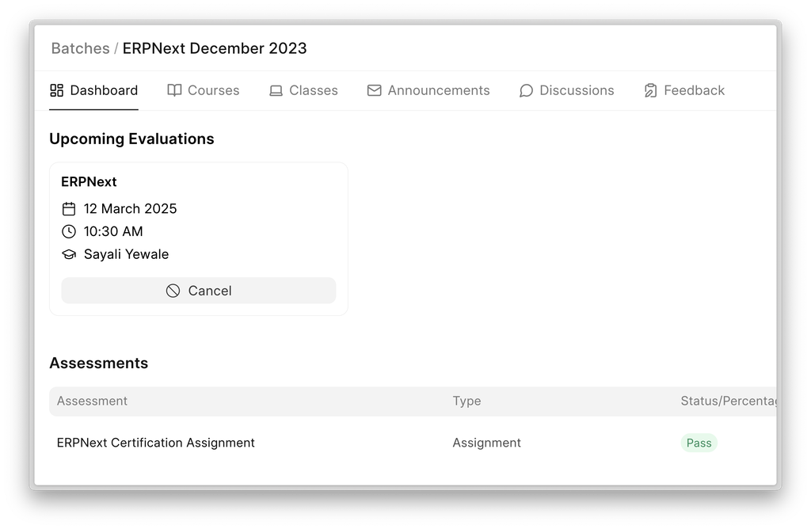The image size is (811, 529).
Task: Click the graduation cap icon beside Sayali Yewale
Action: click(69, 254)
